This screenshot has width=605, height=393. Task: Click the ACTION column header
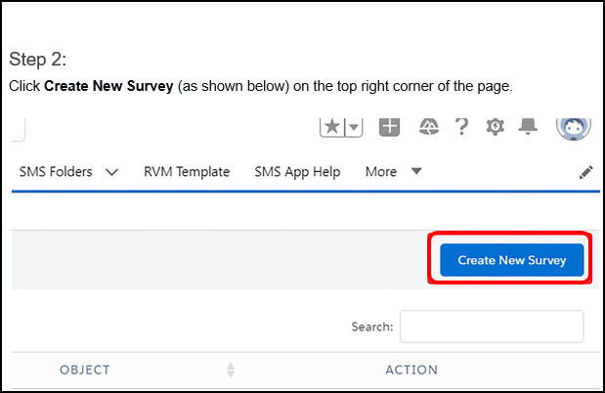click(411, 371)
